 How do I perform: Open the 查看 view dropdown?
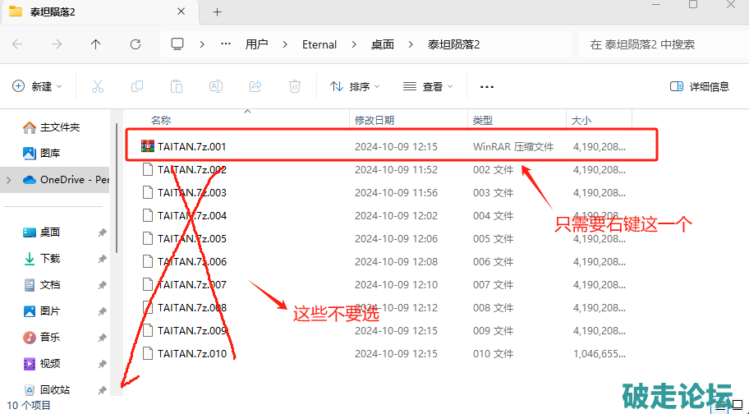pyautogui.click(x=427, y=86)
